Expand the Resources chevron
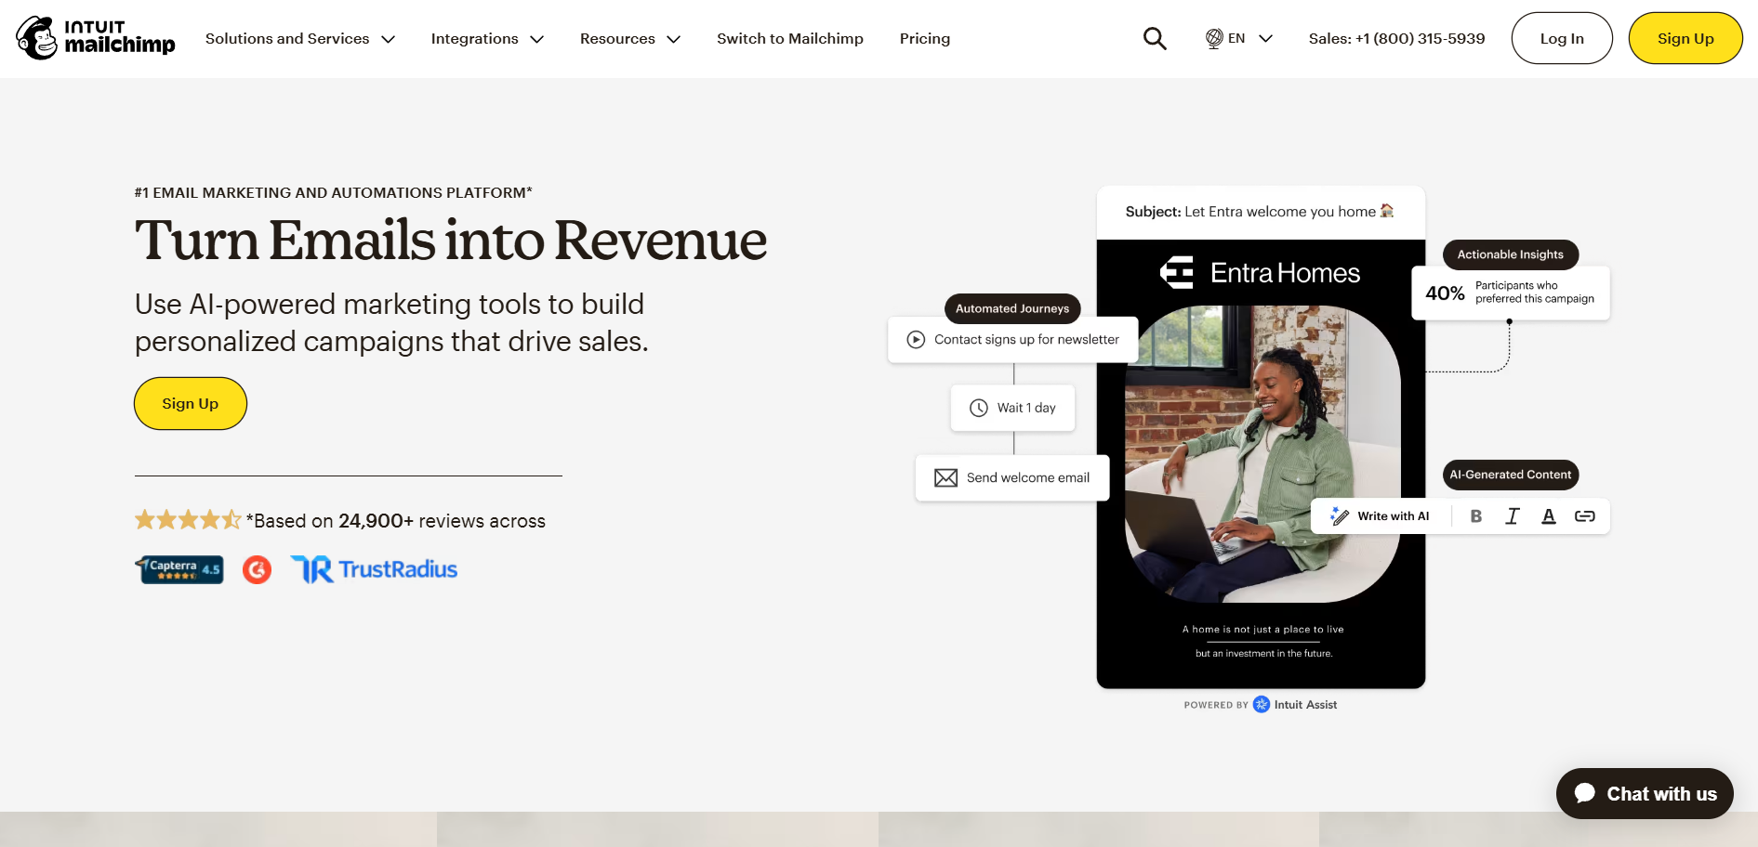The height and width of the screenshot is (847, 1758). tap(674, 39)
